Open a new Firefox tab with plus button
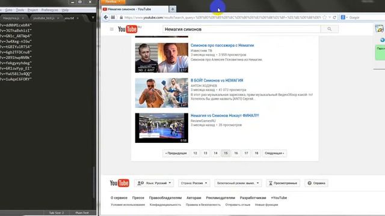 [x=173, y=9]
